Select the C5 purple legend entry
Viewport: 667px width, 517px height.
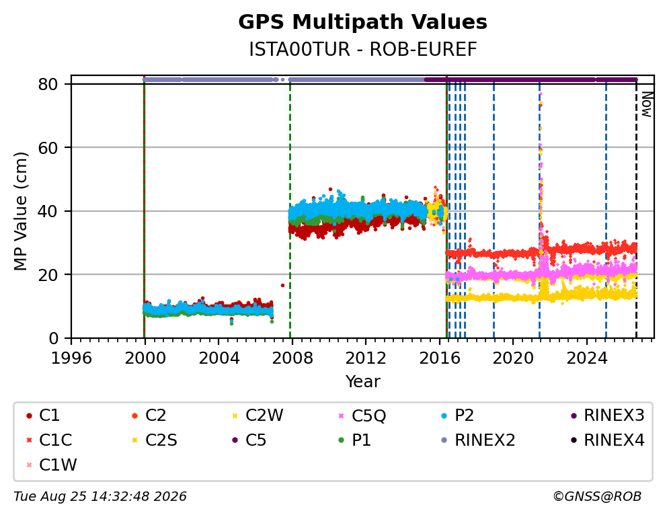coord(249,440)
